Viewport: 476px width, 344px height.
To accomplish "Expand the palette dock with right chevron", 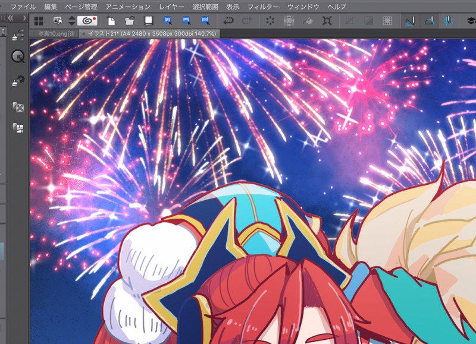I will coord(24,18).
